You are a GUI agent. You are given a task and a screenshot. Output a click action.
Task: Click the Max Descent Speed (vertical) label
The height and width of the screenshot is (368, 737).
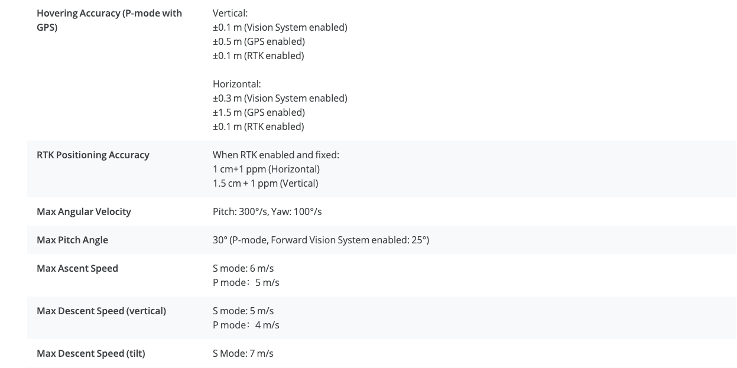(101, 311)
